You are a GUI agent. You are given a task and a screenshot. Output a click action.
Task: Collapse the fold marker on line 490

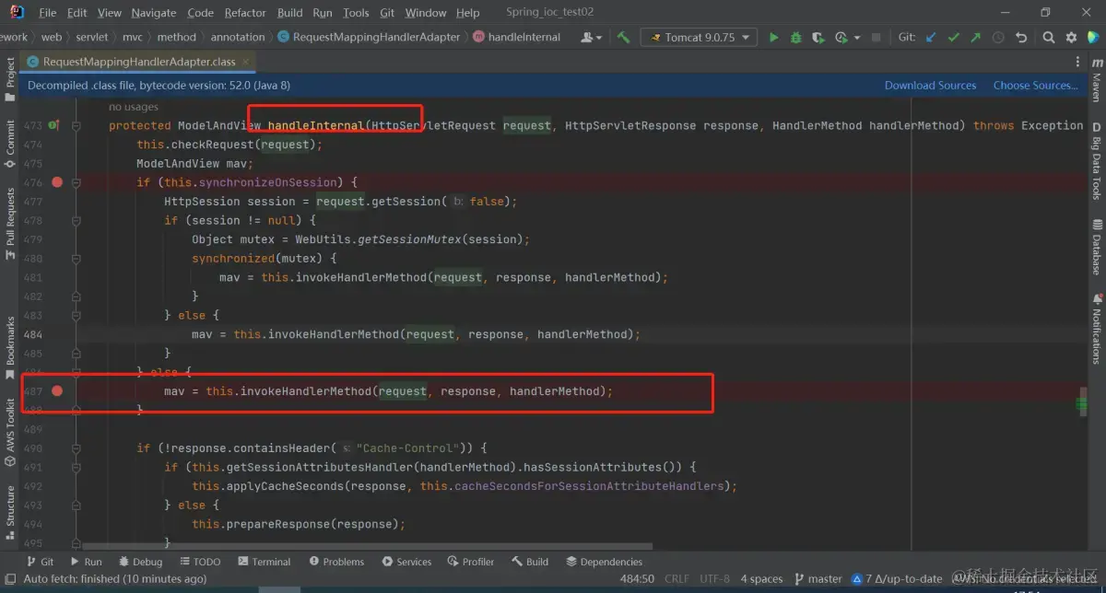[76, 448]
